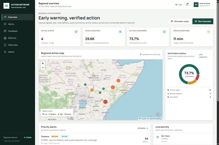Expand the Amina Omar account menu

click(x=203, y=5)
